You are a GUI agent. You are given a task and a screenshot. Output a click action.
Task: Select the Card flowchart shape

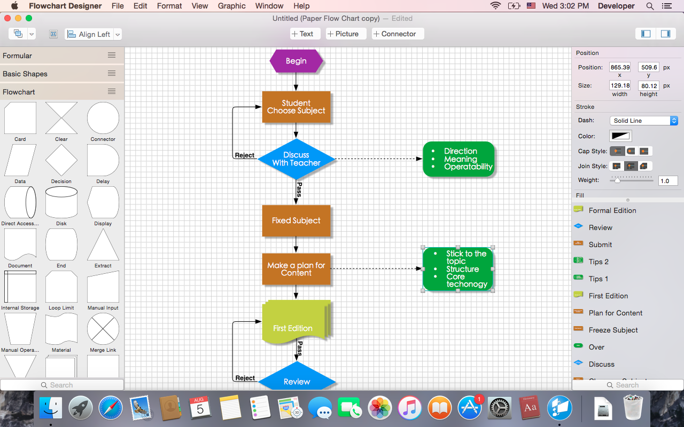[20, 118]
